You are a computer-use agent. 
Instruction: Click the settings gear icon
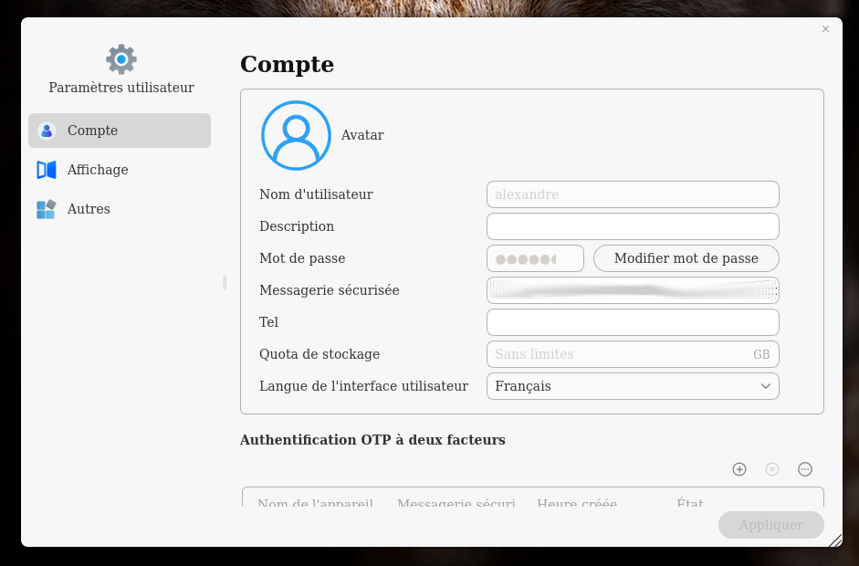tap(121, 59)
